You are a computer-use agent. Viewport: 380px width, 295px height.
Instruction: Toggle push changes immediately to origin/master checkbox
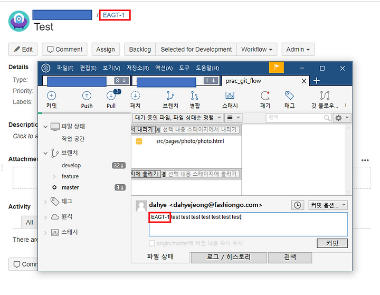coord(152,243)
